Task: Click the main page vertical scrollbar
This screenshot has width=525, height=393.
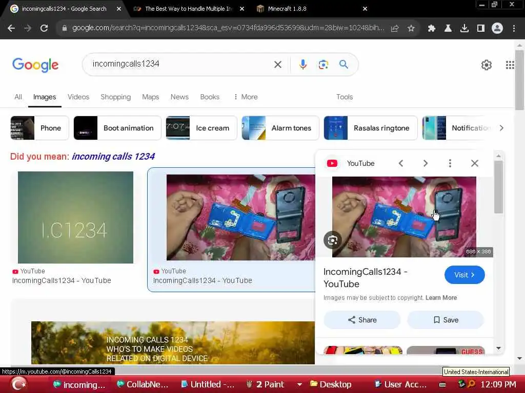Action: click(519, 80)
